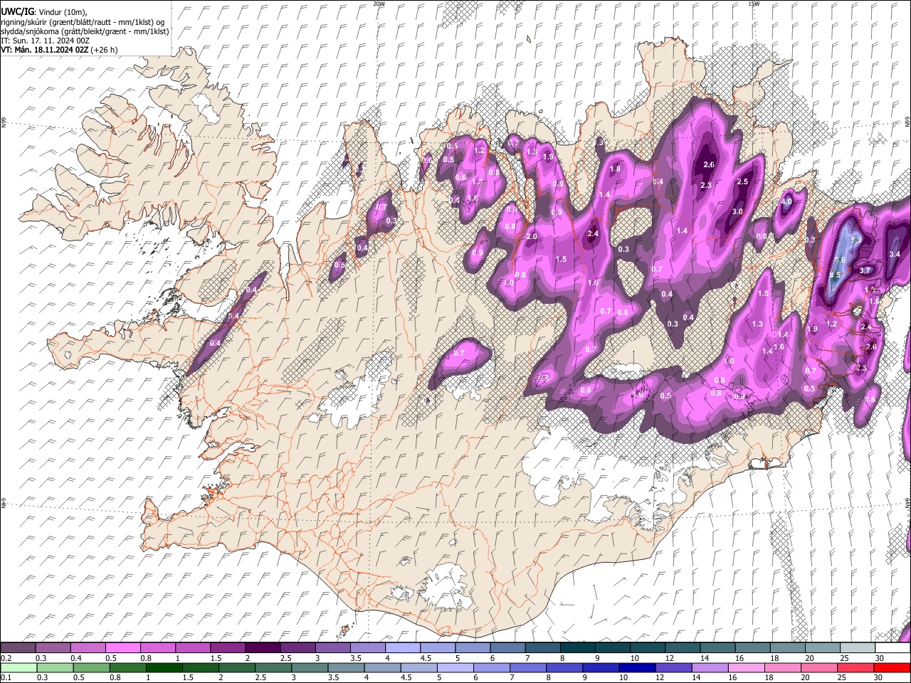Click the 'VT: Mán. 18.11.2024 02Z' line

click(45, 50)
